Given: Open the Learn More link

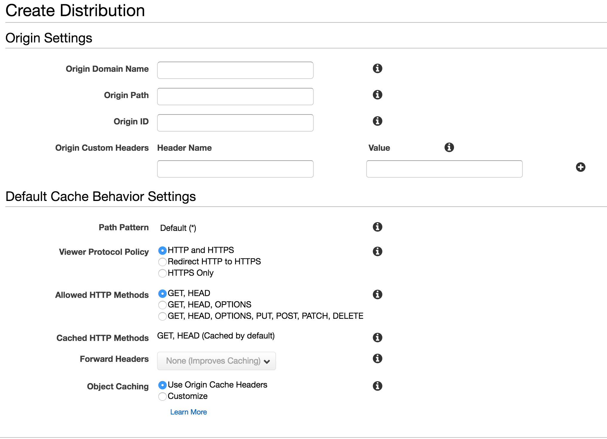Looking at the screenshot, I should [x=188, y=412].
